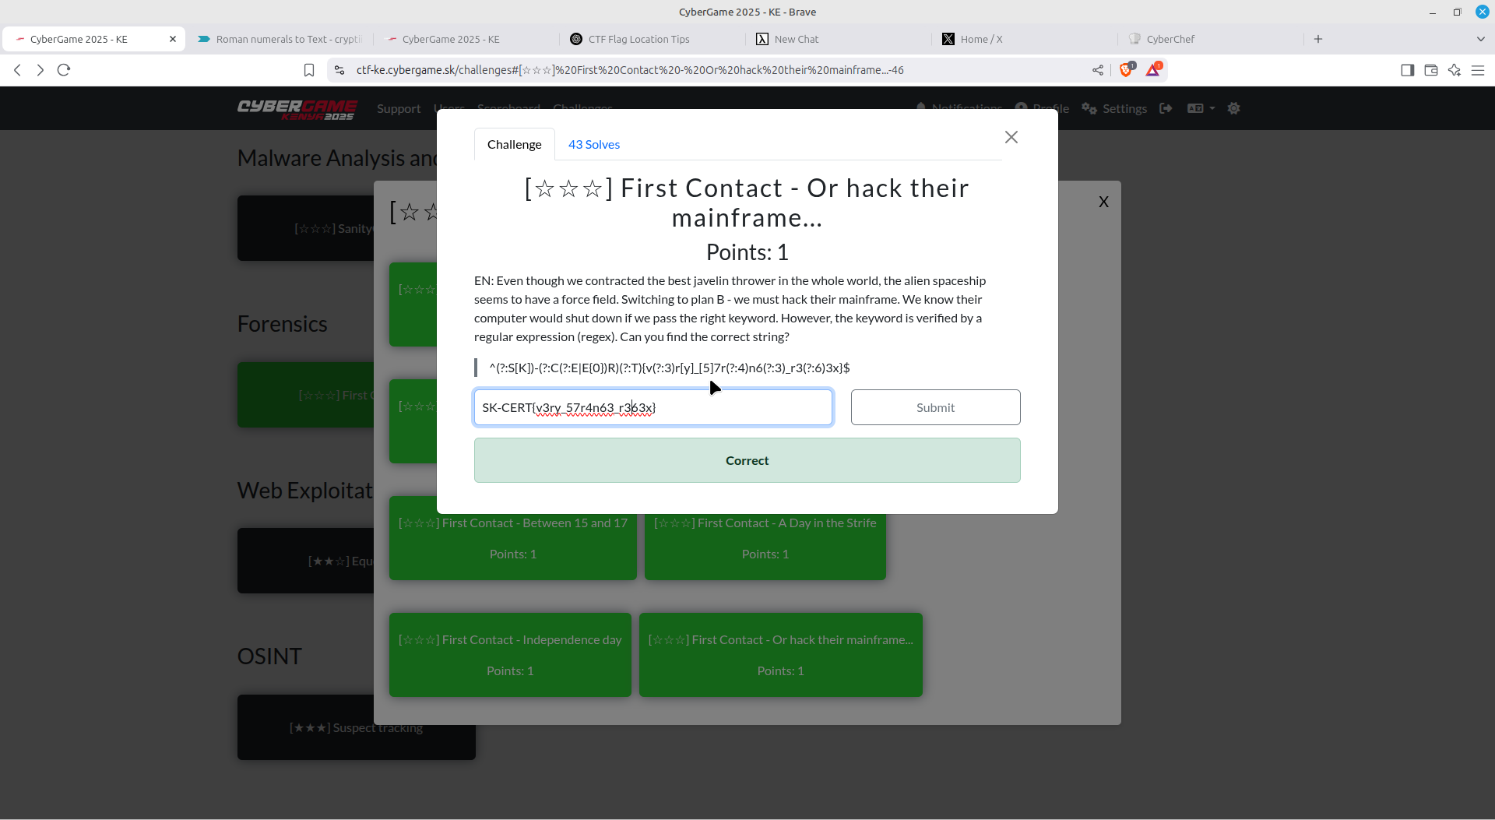
Task: Switch to the CyberChef browser tab
Action: [1170, 39]
